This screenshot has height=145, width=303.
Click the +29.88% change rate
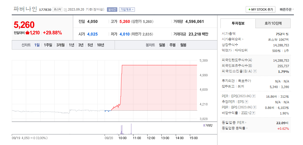click(52, 33)
